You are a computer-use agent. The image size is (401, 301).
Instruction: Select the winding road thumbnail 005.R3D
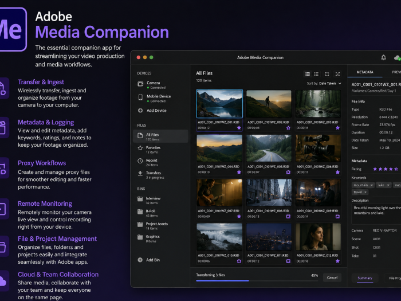click(x=269, y=148)
